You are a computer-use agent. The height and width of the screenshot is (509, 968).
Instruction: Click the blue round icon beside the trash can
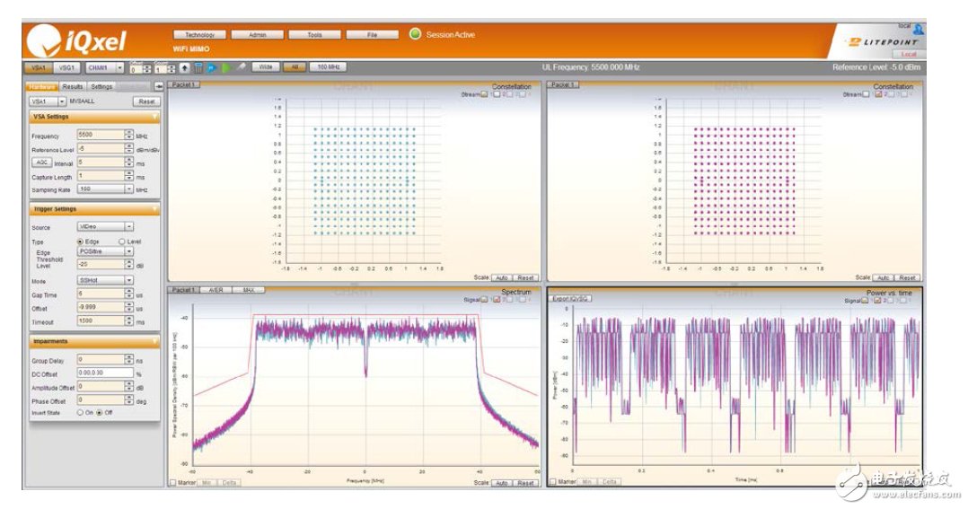(x=212, y=67)
